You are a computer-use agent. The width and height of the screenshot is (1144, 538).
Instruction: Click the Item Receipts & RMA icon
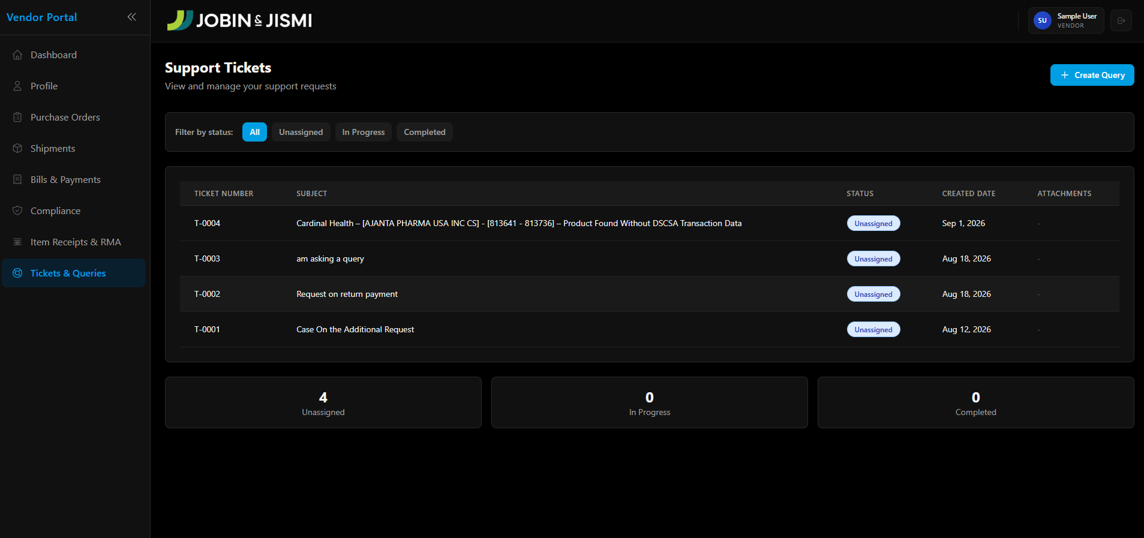(x=17, y=242)
